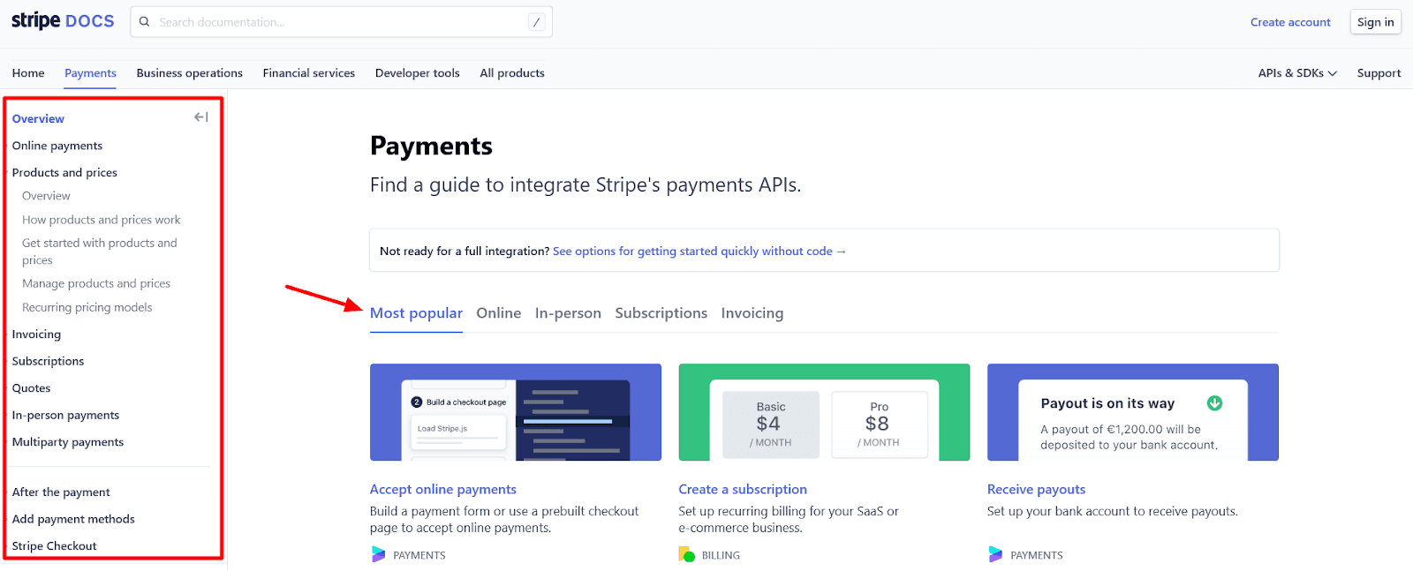Expand Invoicing in the sidebar
The height and width of the screenshot is (571, 1413).
(36, 334)
